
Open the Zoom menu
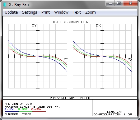(x=91, y=12)
